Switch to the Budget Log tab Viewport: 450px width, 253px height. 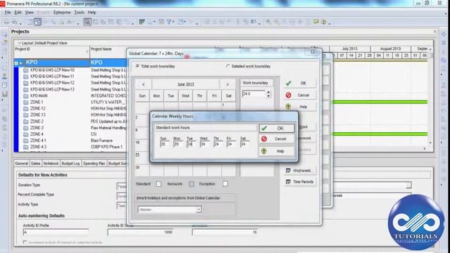click(x=70, y=164)
